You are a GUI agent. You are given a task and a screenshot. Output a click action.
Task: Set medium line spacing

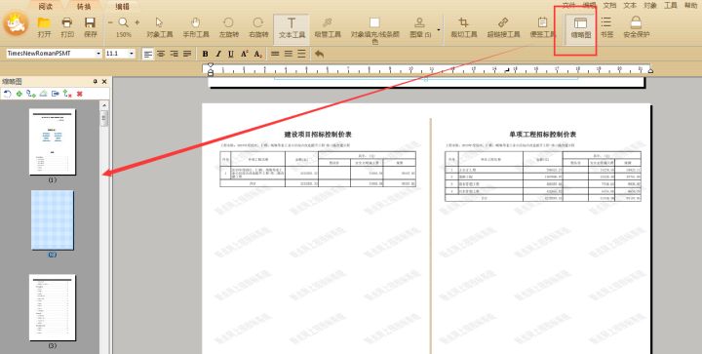(289, 54)
